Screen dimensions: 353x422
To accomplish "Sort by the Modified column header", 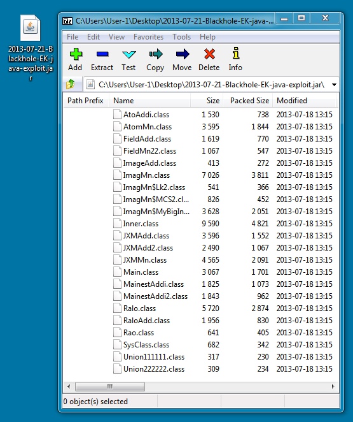I will click(305, 100).
